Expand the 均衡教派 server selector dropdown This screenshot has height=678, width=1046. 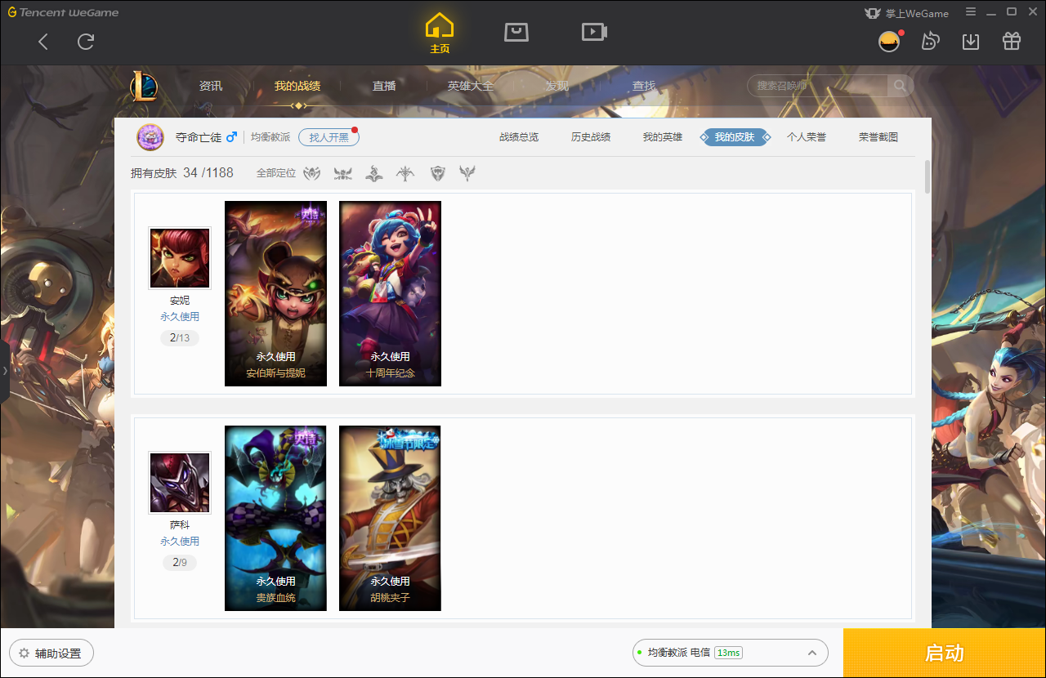[x=812, y=653]
